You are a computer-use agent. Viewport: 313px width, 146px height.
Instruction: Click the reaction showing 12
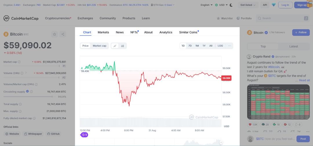[x=287, y=125]
